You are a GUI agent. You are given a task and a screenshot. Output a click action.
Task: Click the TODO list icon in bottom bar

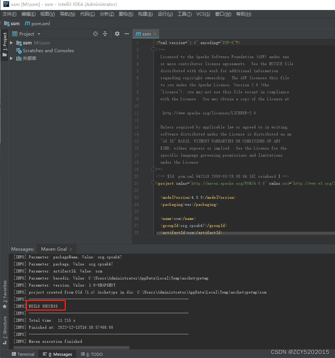point(83,354)
